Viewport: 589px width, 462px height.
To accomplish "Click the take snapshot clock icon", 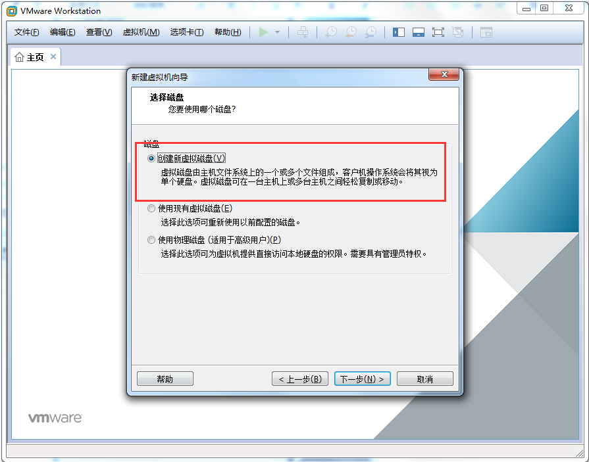I will coord(331,32).
